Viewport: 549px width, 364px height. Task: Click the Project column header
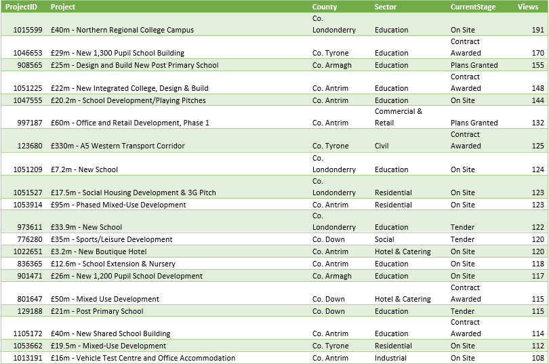(x=63, y=7)
